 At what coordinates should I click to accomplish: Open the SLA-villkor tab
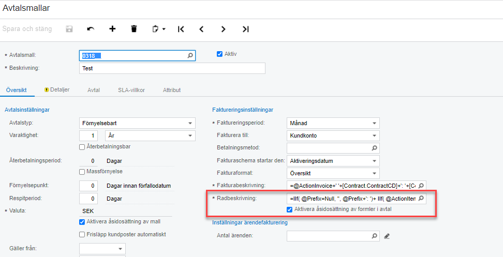[x=131, y=90]
